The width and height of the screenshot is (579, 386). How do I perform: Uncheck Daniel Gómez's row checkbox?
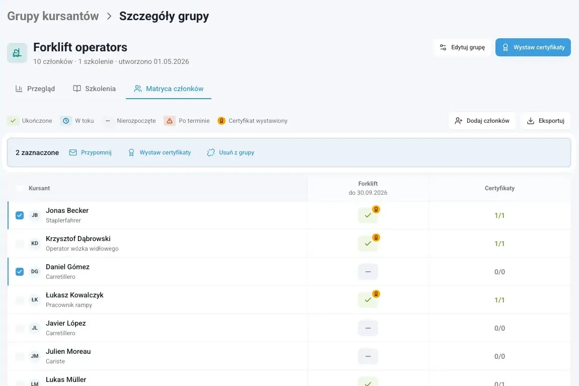20,272
